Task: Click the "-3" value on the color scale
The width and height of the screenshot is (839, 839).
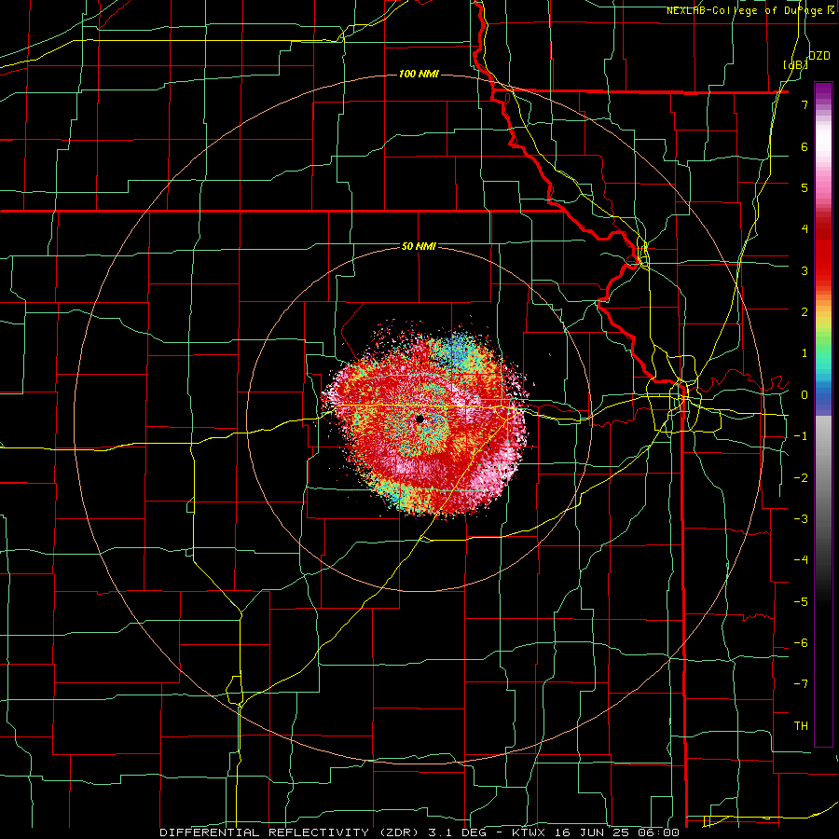Action: [801, 519]
